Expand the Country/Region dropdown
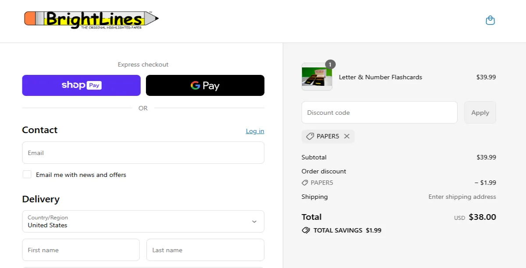 [143, 222]
